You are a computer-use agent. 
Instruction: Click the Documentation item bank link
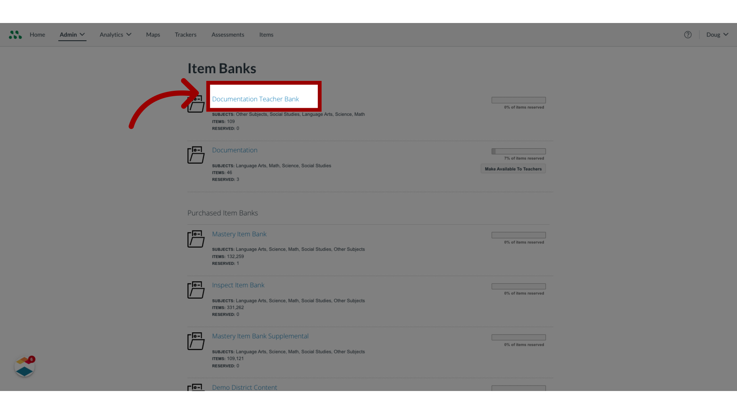235,149
